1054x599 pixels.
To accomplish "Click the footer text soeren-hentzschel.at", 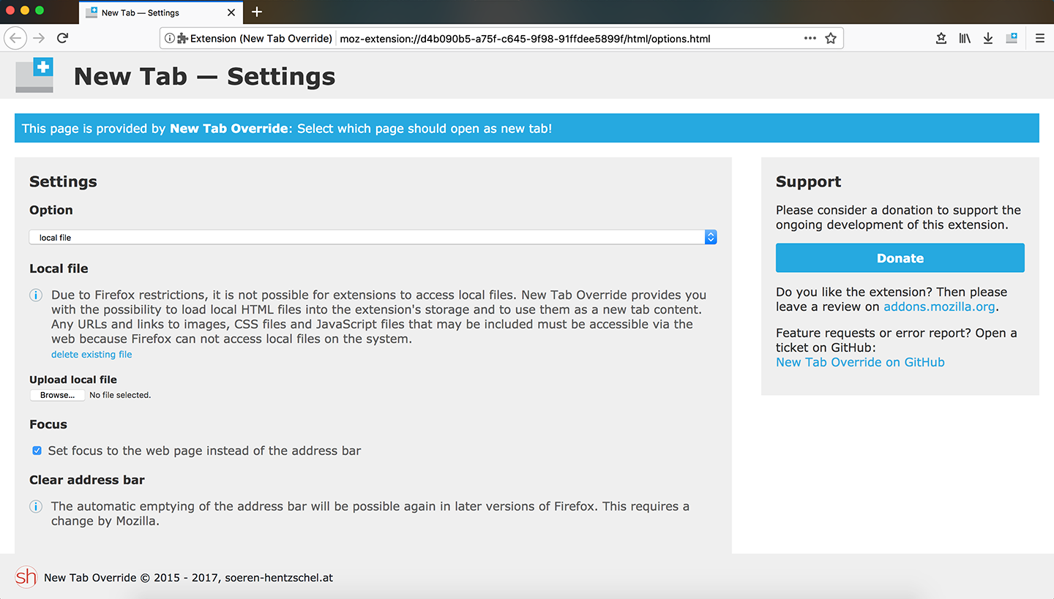I will pyautogui.click(x=279, y=578).
